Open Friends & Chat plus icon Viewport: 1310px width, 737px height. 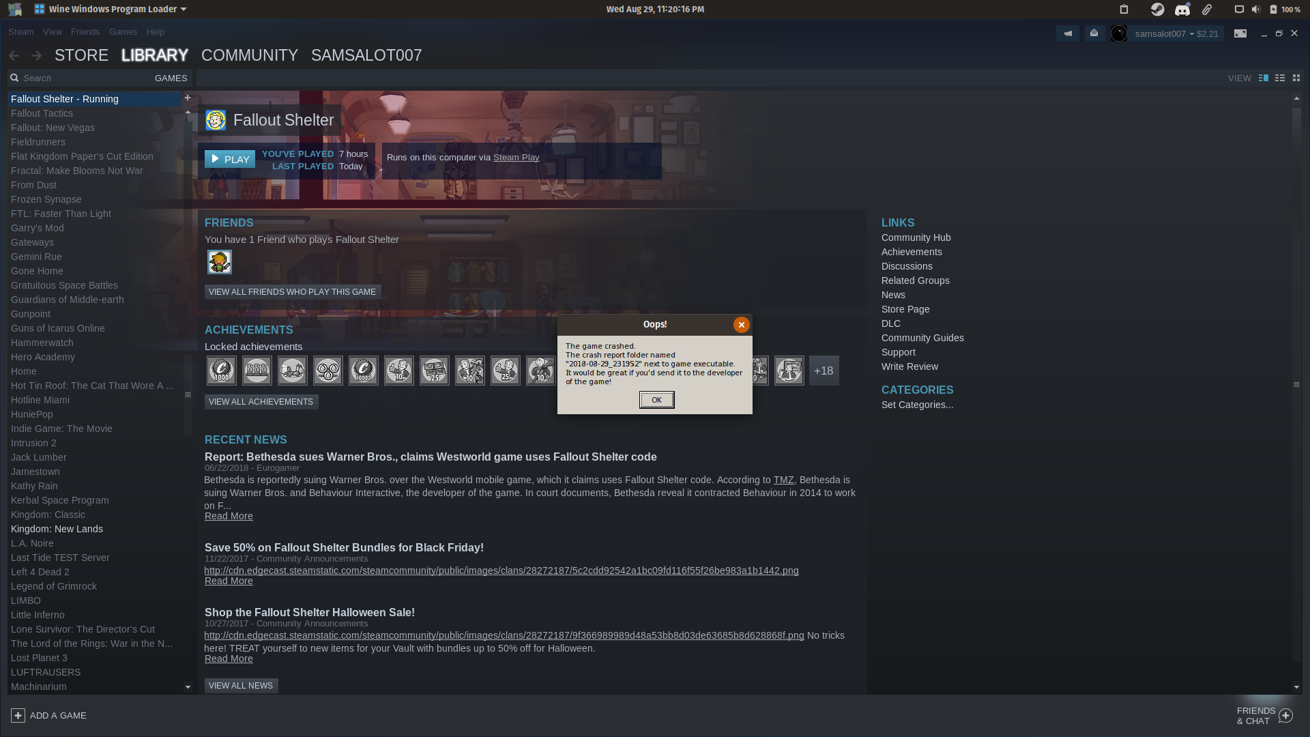pyautogui.click(x=1286, y=716)
